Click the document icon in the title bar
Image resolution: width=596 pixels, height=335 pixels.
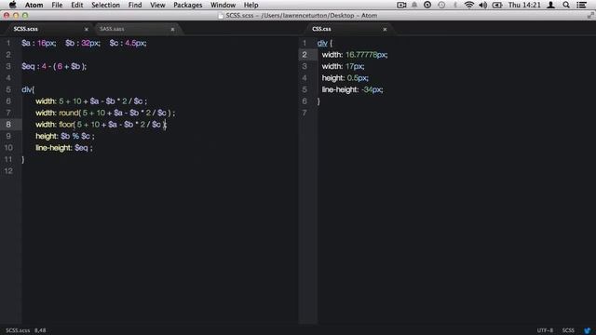coord(221,16)
